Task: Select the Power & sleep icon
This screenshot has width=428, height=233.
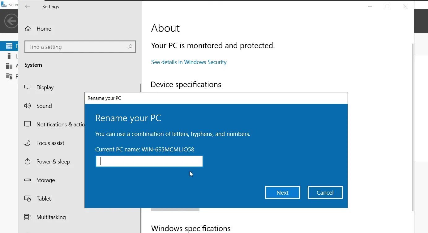Action: click(28, 162)
